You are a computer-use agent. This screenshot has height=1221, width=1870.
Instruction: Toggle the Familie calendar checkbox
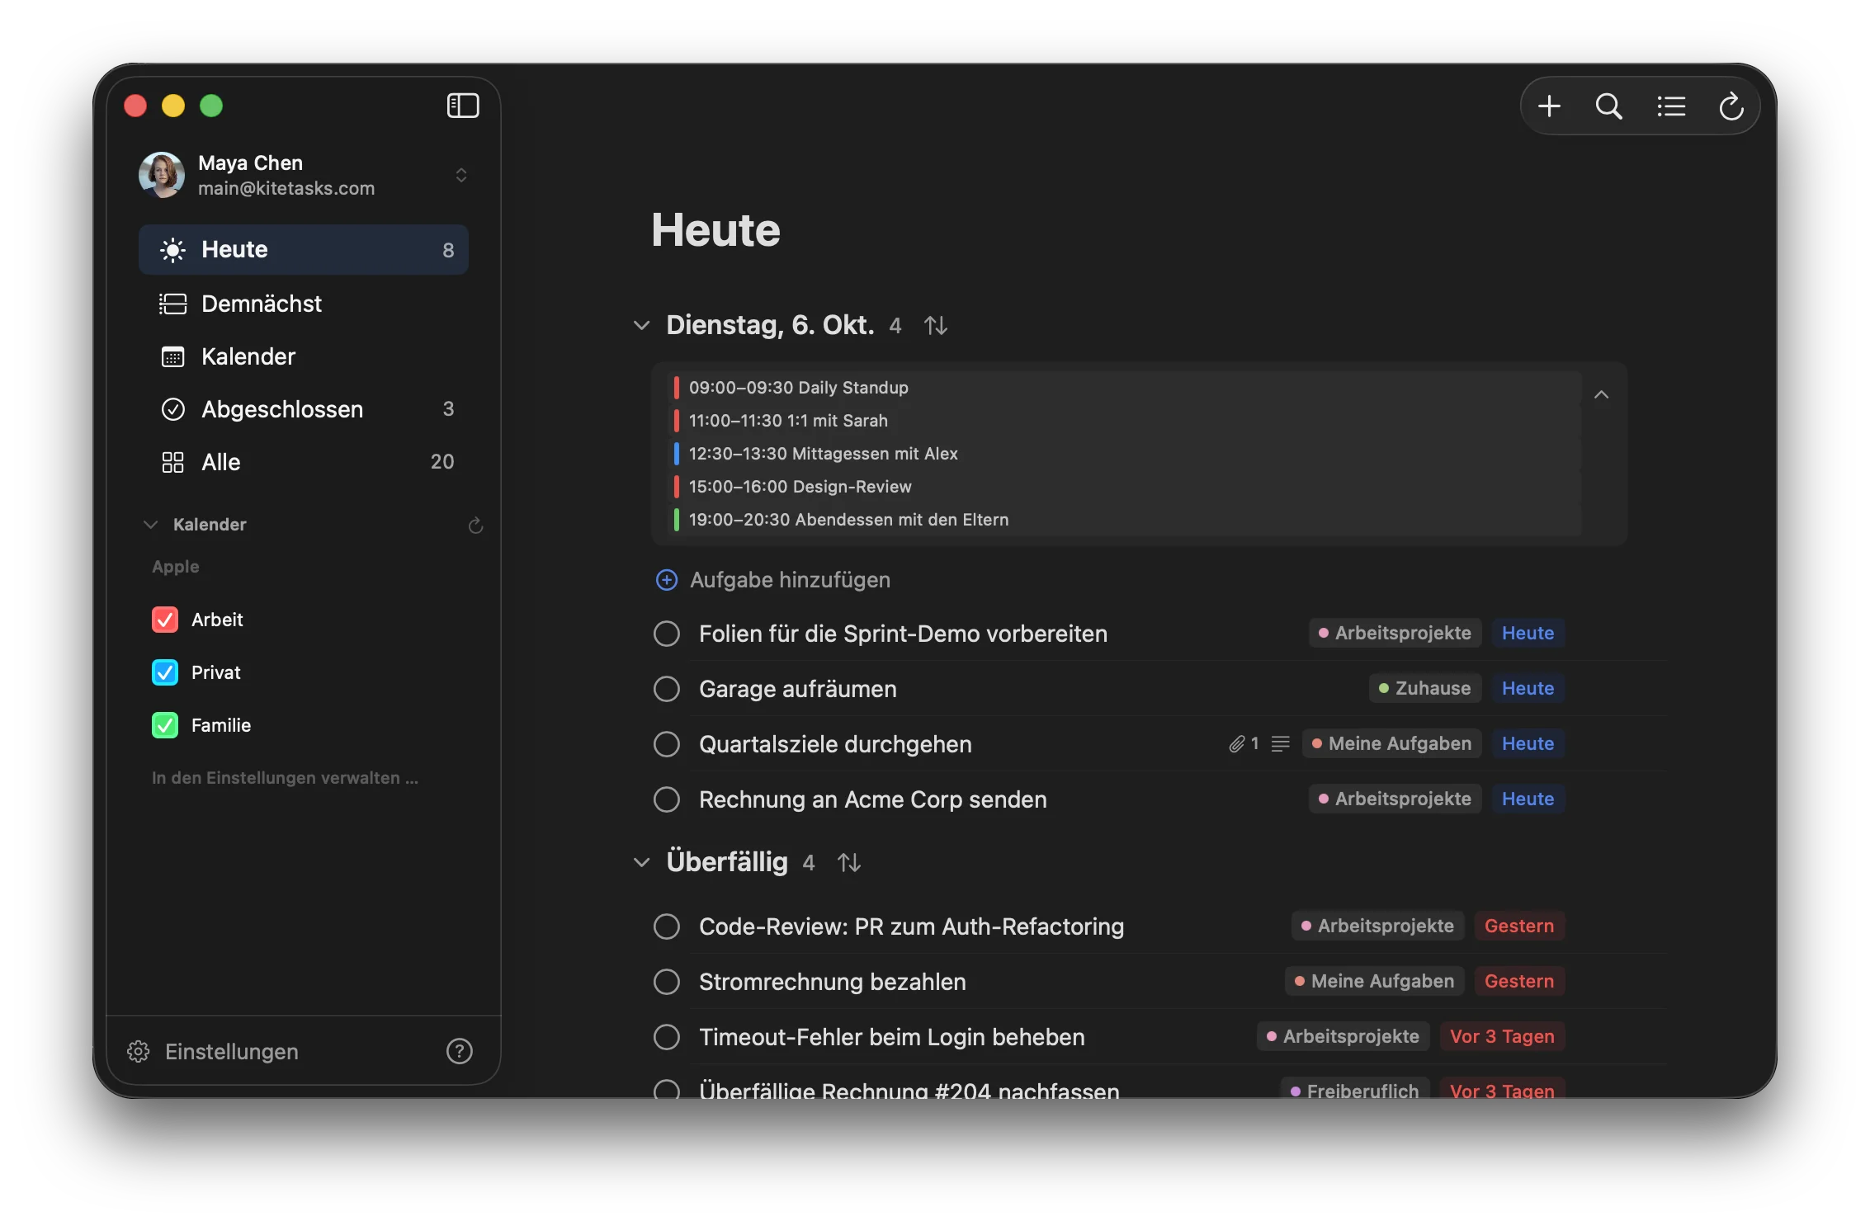[165, 725]
